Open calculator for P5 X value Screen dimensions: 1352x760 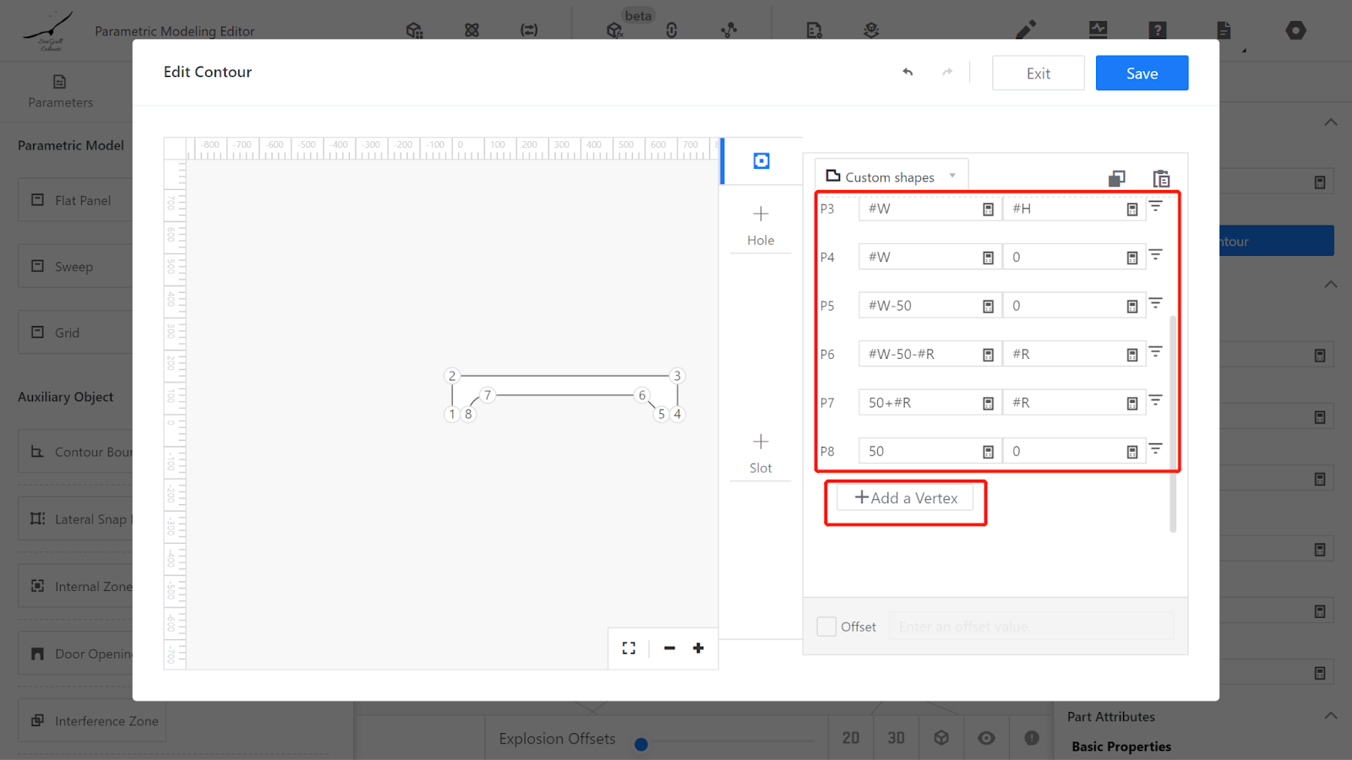point(988,307)
